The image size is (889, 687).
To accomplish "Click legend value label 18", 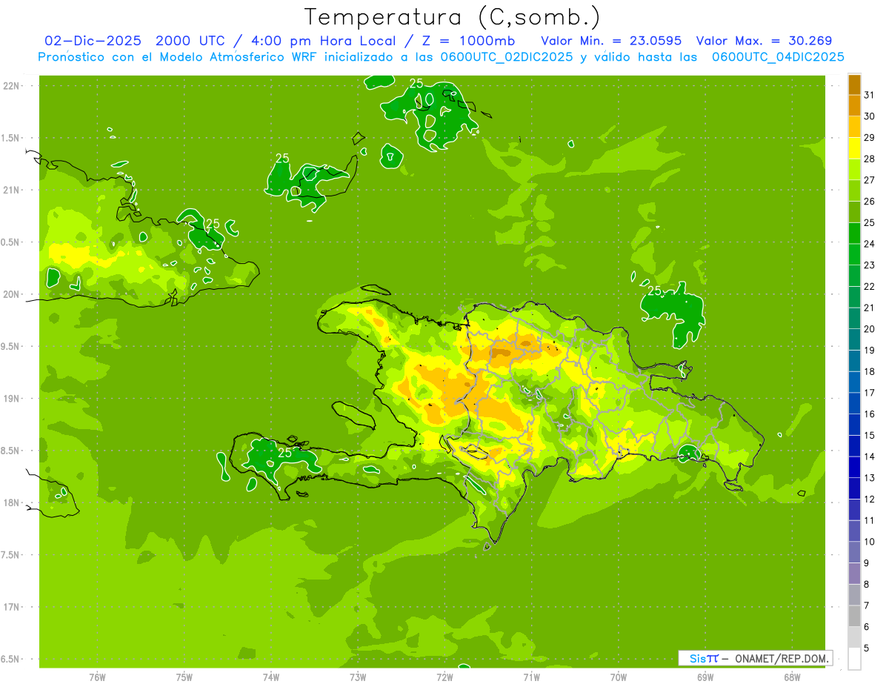I will pyautogui.click(x=869, y=372).
